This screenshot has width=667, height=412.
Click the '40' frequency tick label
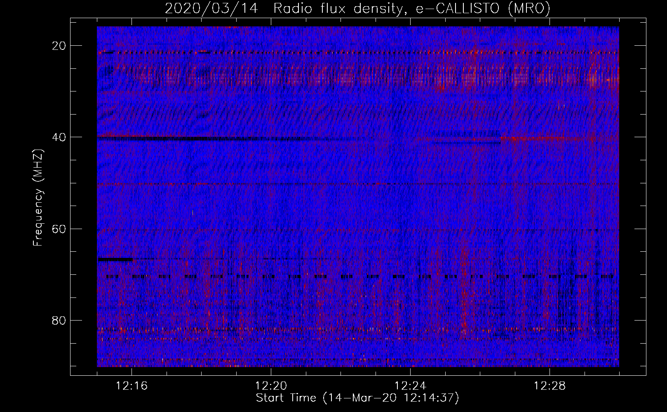tap(59, 137)
